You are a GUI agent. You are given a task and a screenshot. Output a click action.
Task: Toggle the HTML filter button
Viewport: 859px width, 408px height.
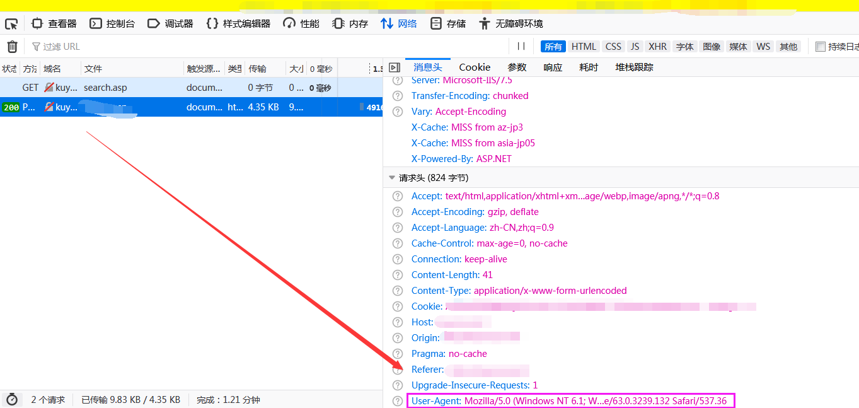click(x=584, y=47)
